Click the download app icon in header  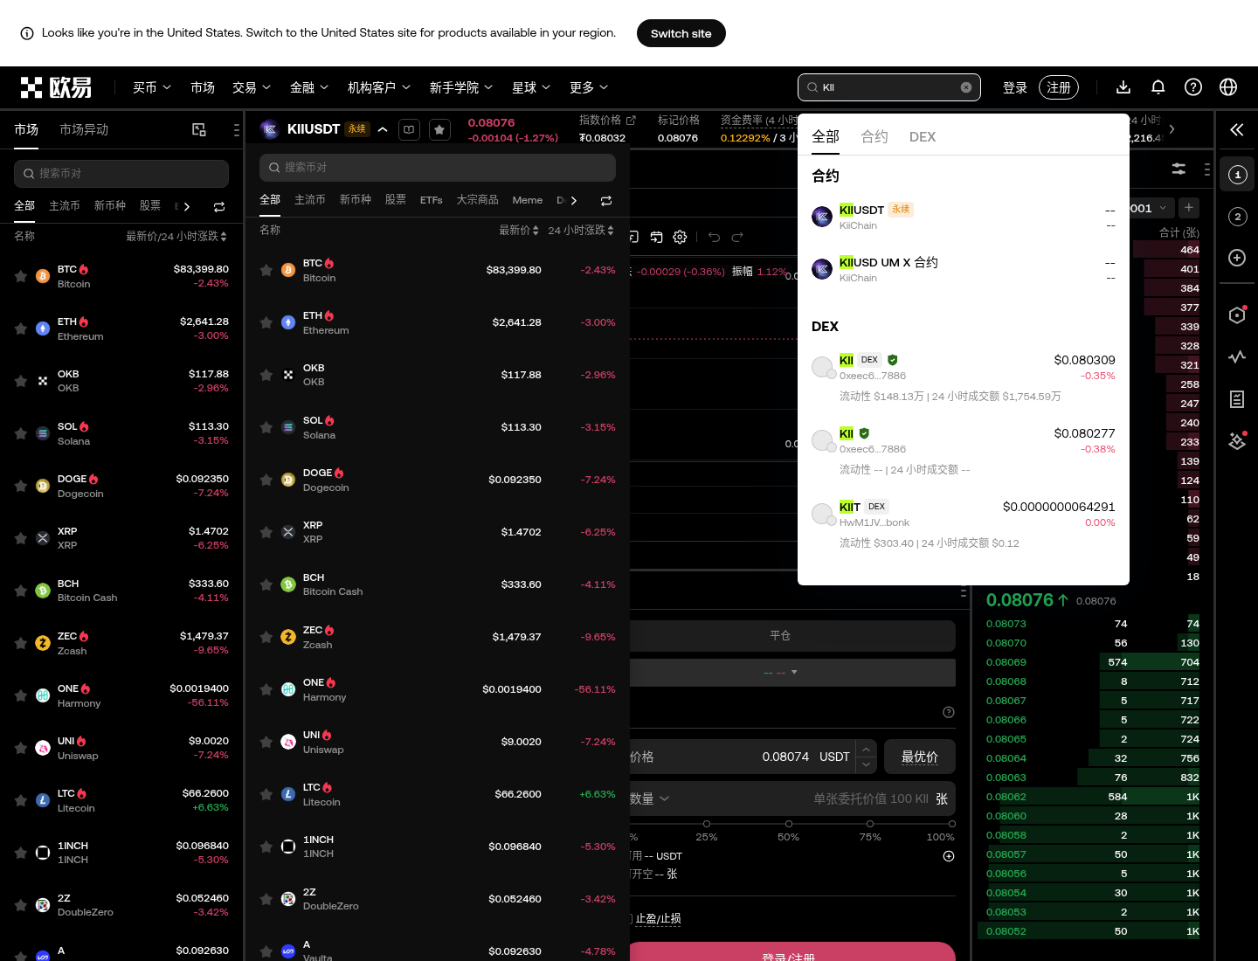[1123, 87]
